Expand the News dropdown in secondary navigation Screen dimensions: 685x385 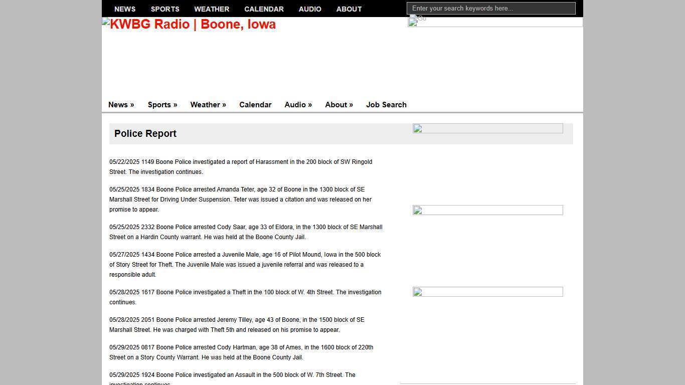pyautogui.click(x=121, y=105)
